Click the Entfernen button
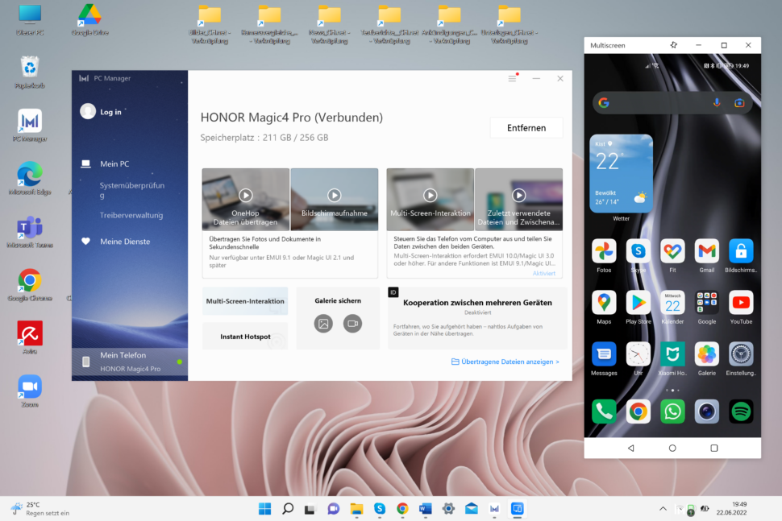 pyautogui.click(x=526, y=128)
